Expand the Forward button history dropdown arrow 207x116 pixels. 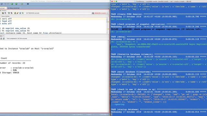(x=18, y=4)
